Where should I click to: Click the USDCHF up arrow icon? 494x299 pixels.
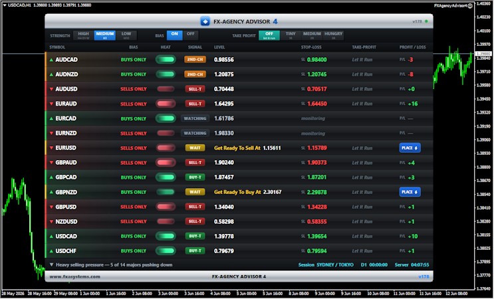point(51,251)
